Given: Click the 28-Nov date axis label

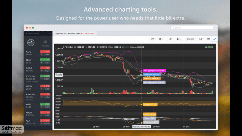Looking at the screenshot, I should (x=96, y=127).
